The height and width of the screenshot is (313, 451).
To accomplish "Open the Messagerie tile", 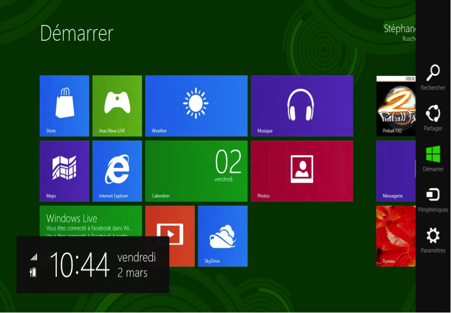I will tap(396, 171).
